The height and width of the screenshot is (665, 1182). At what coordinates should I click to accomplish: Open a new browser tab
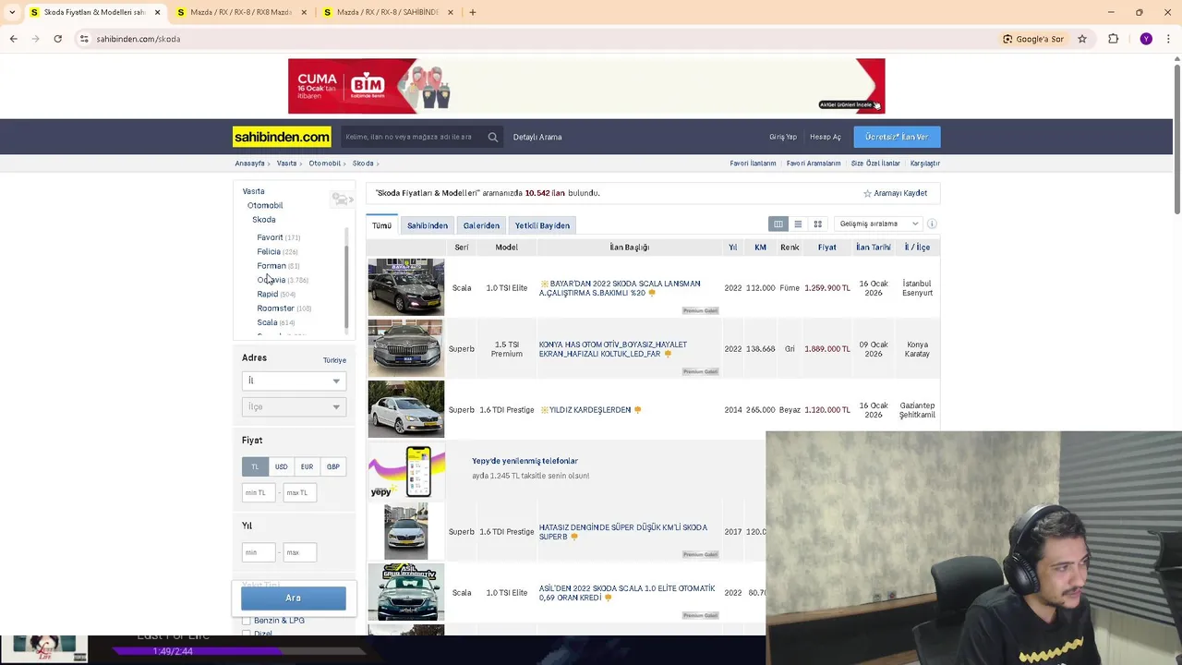click(472, 12)
